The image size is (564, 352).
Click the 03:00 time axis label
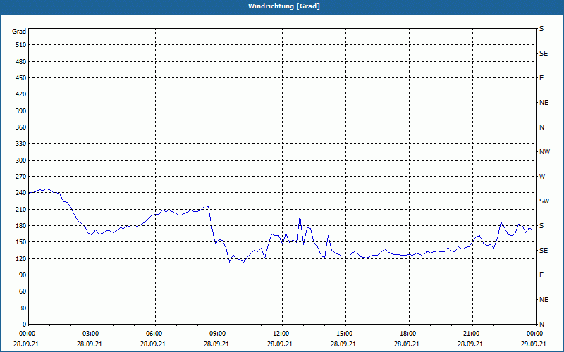[x=92, y=334]
